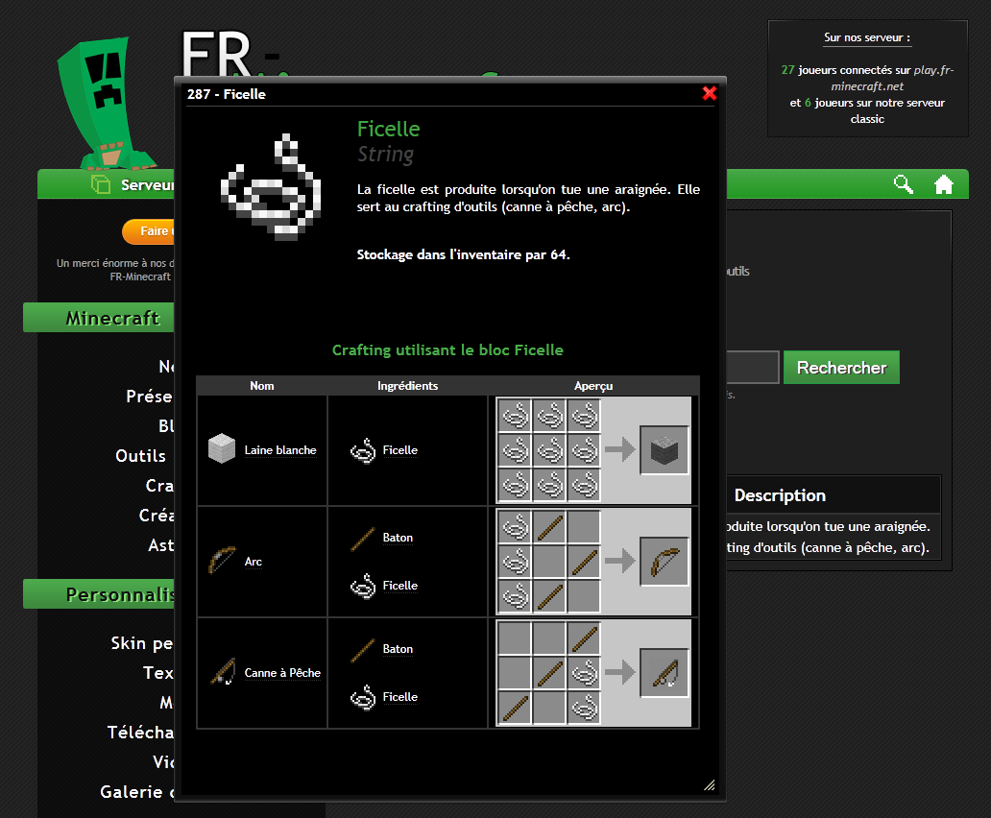
Task: Click the Ficelle ingredient icon in Arc row
Action: [363, 587]
